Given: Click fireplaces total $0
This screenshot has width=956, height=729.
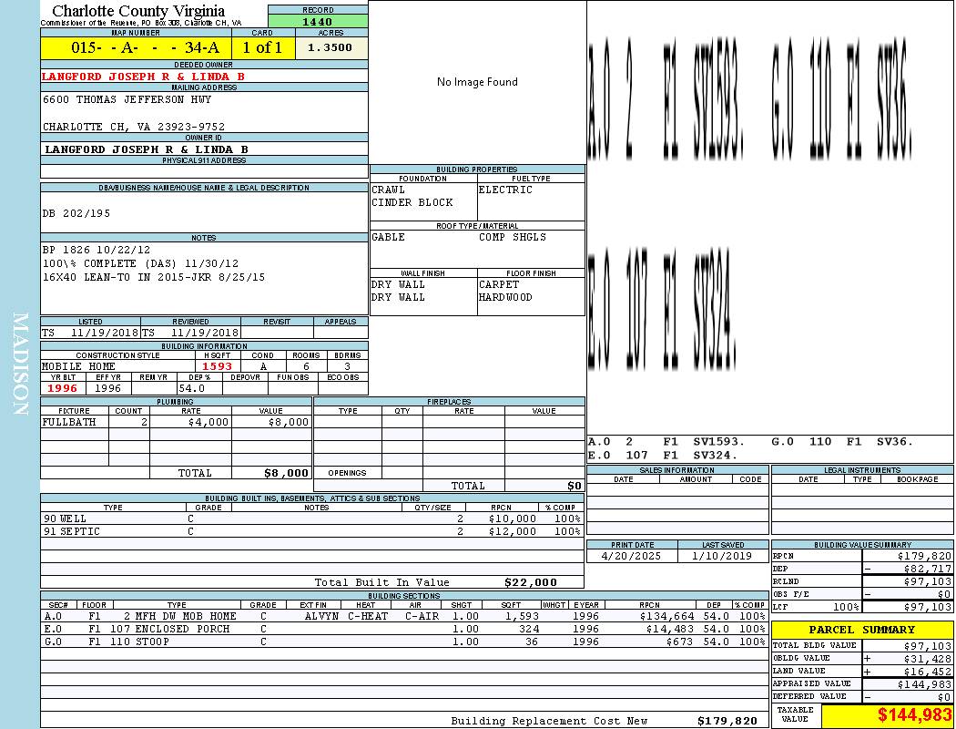Looking at the screenshot, I should click(575, 487).
